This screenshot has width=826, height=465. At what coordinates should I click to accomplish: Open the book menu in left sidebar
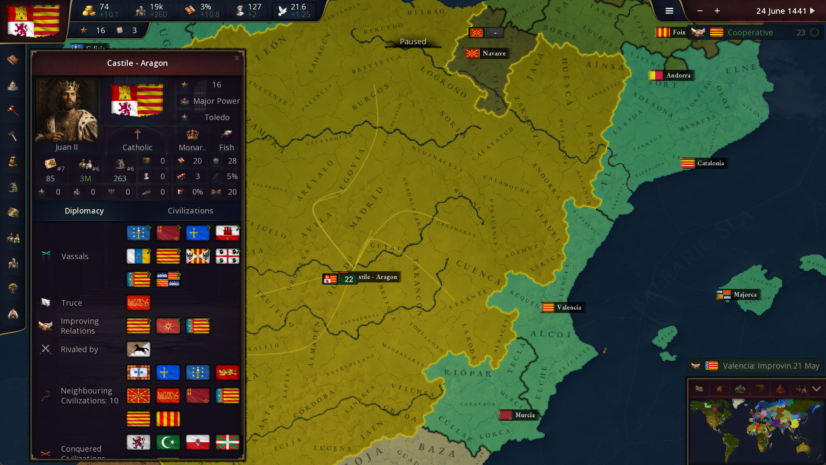pos(13,59)
